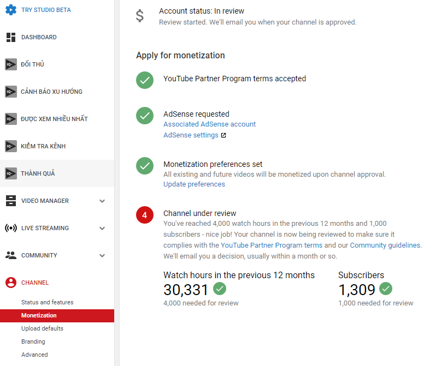
Task: Click the icon next to KIỂM TRA KÊNH
Action: click(11, 146)
